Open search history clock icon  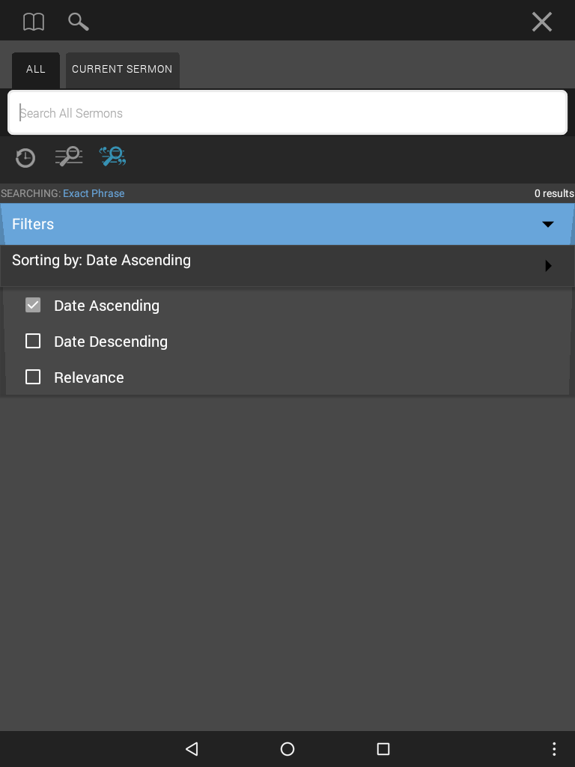25,157
